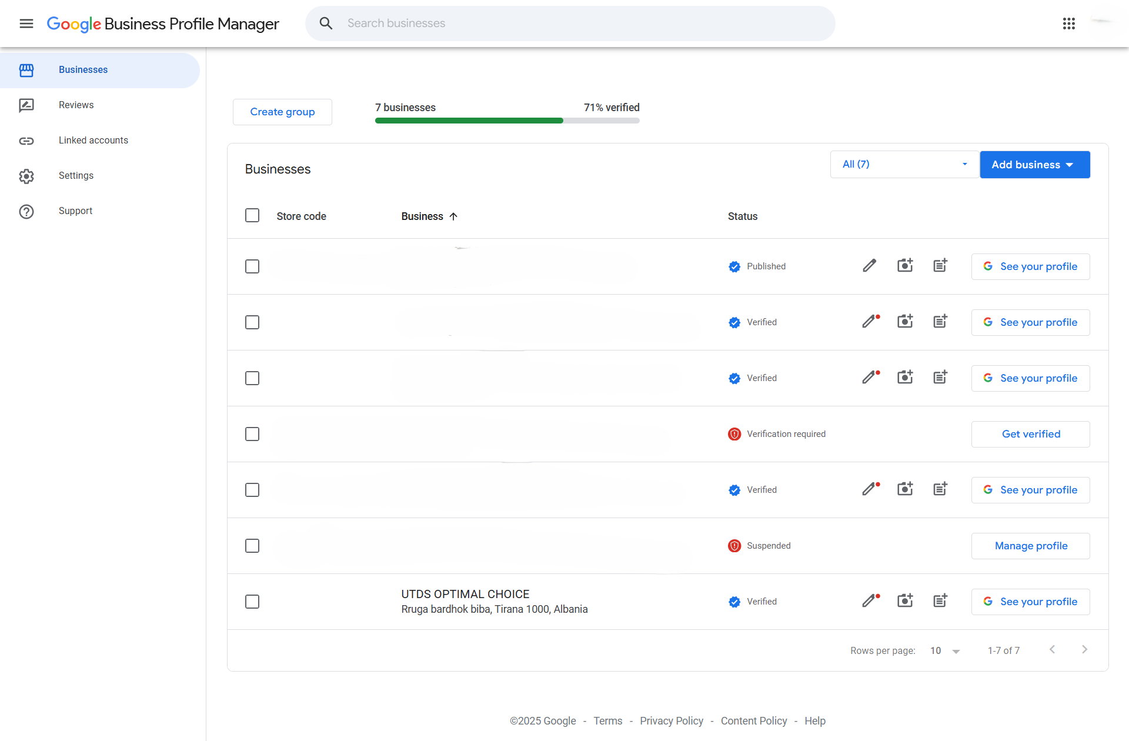
Task: Check the Published business row checkbox
Action: (x=252, y=266)
